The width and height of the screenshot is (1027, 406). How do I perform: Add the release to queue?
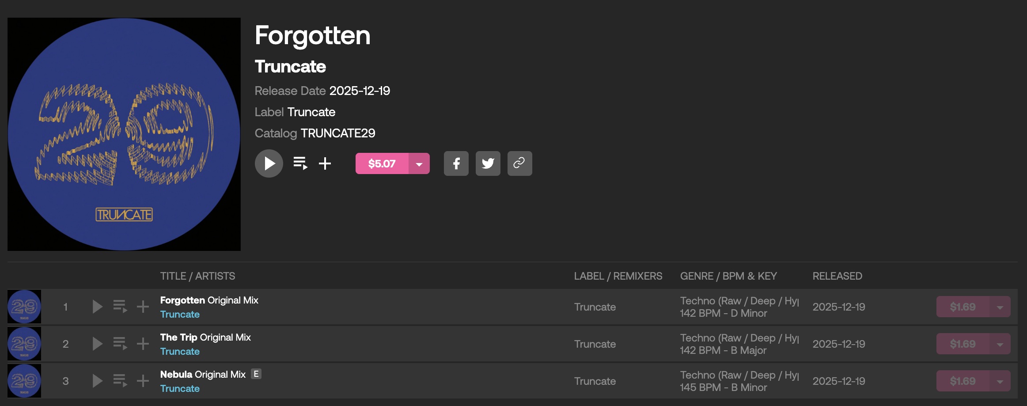click(x=300, y=163)
